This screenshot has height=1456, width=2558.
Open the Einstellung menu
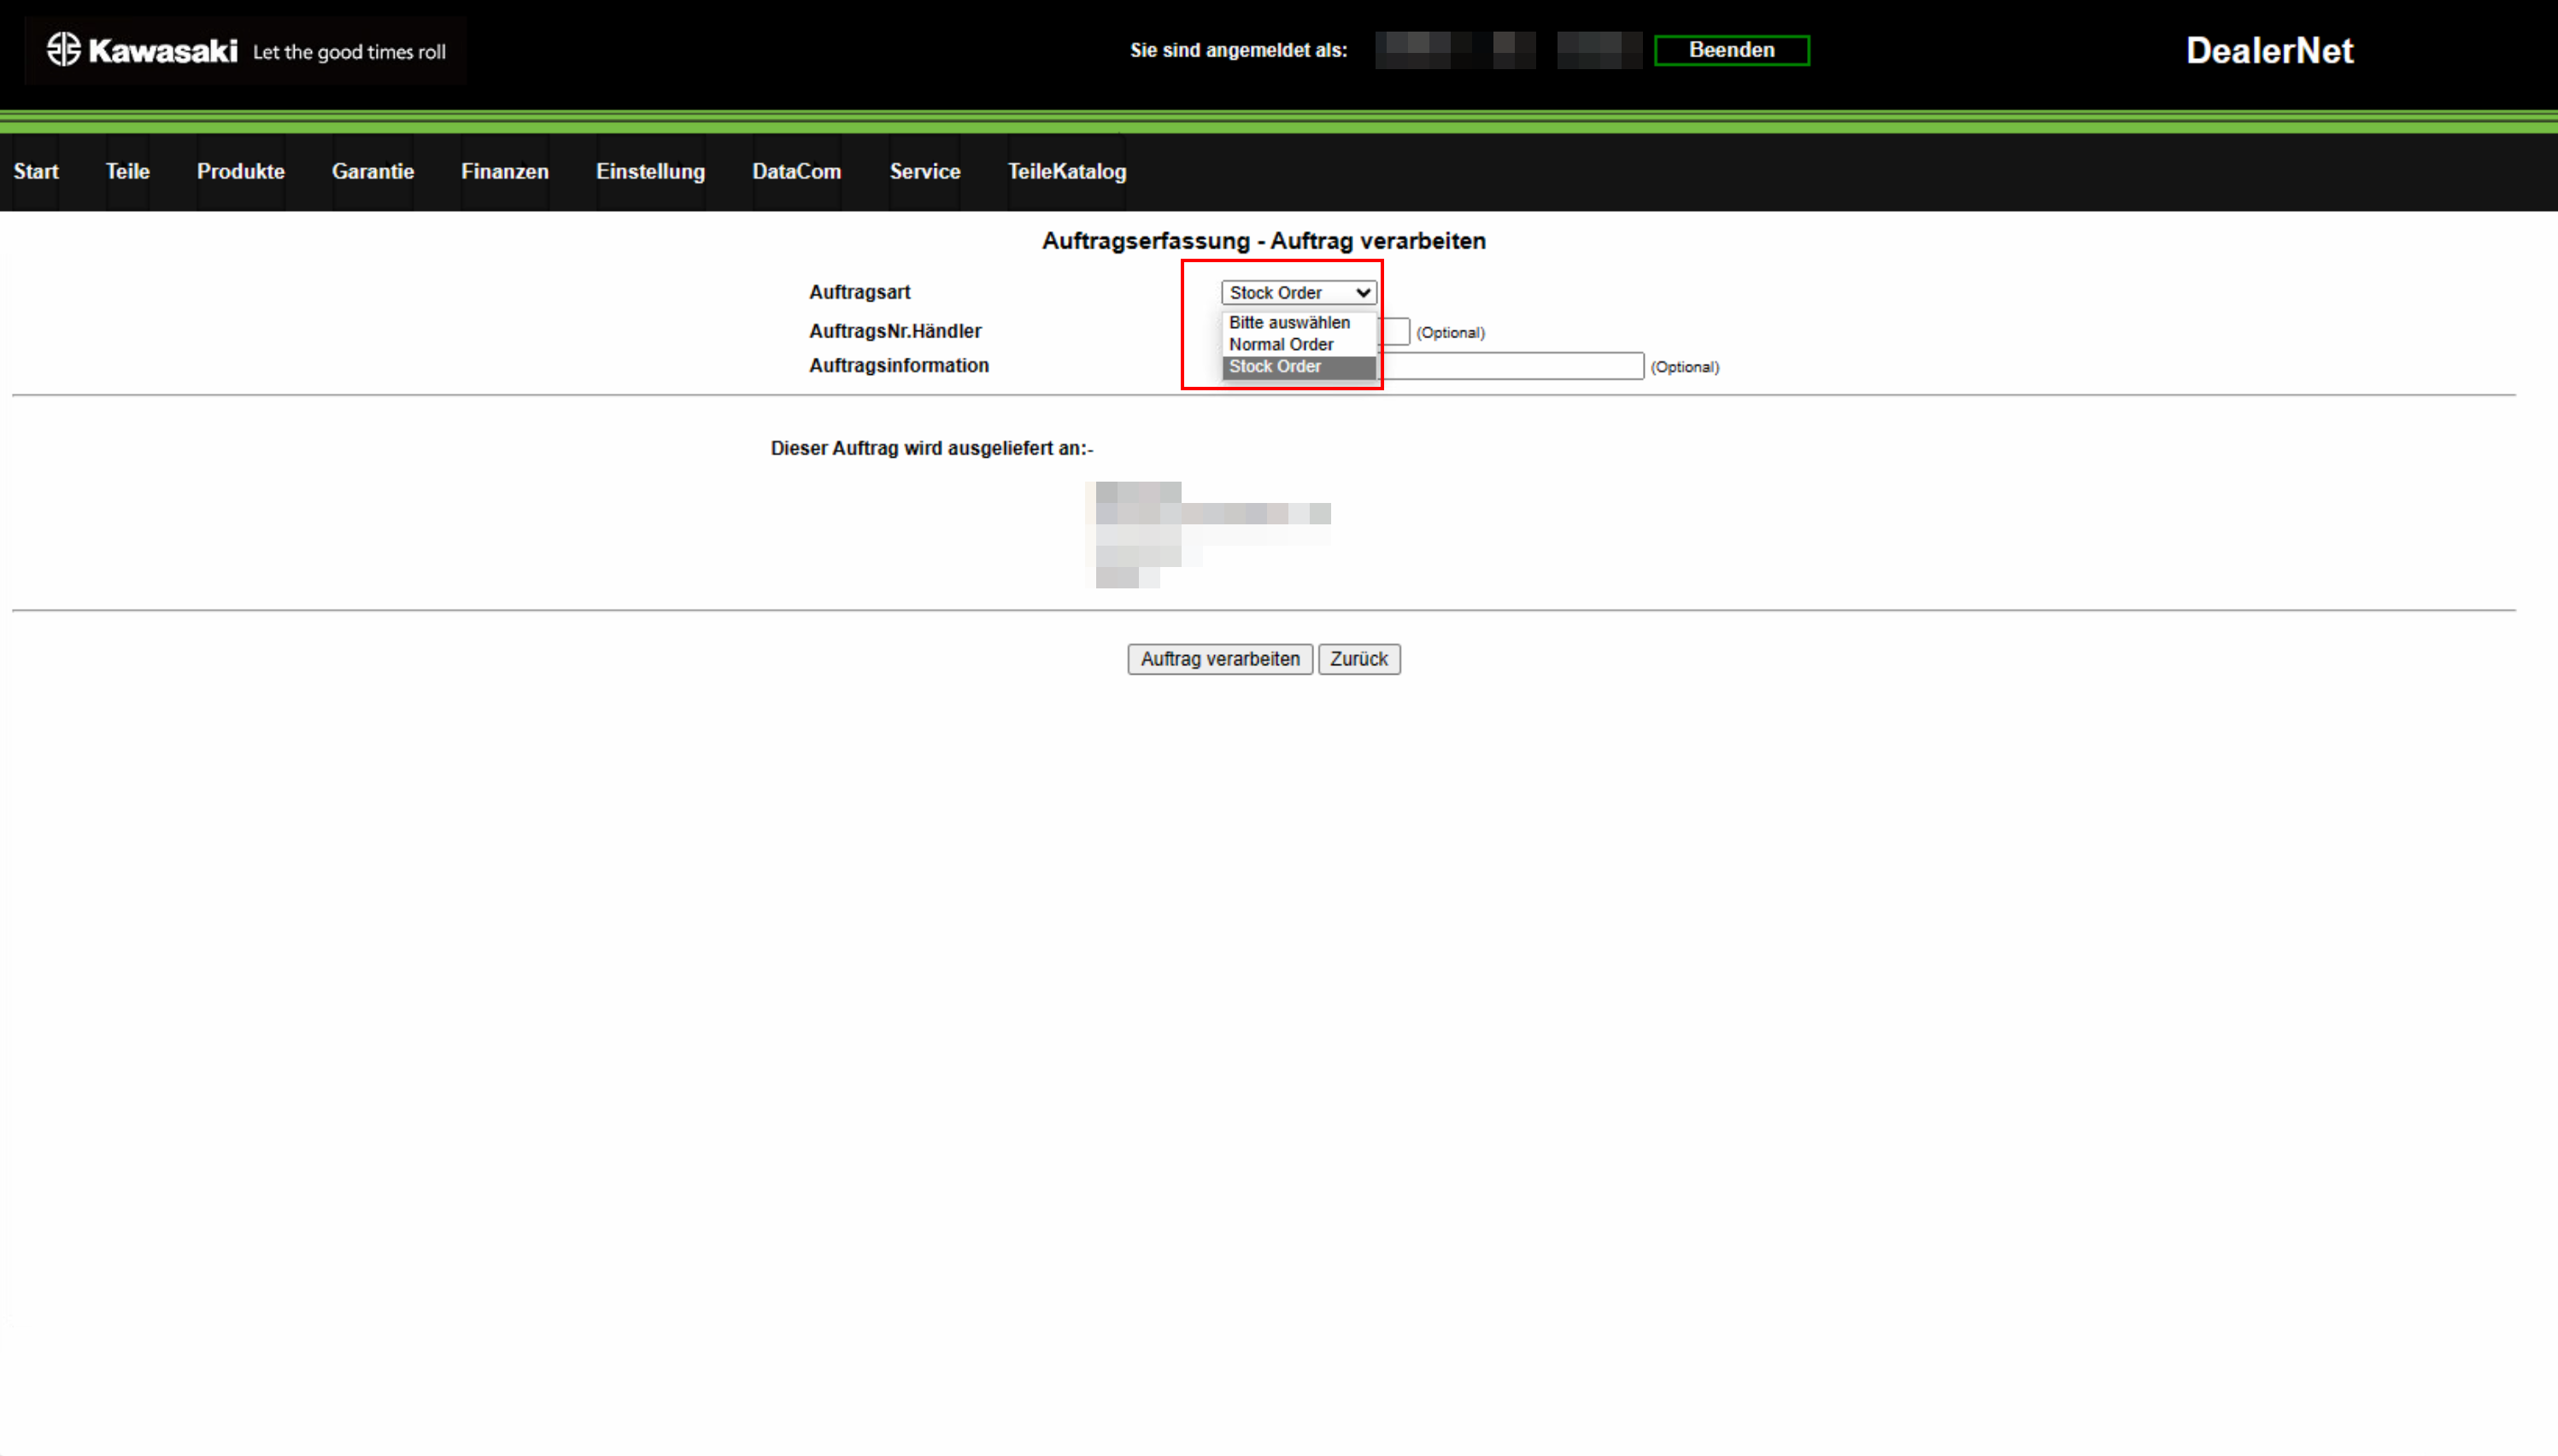(x=650, y=171)
